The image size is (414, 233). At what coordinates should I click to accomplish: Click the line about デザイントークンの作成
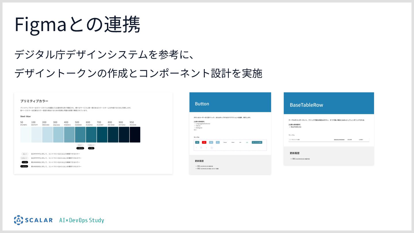point(138,73)
